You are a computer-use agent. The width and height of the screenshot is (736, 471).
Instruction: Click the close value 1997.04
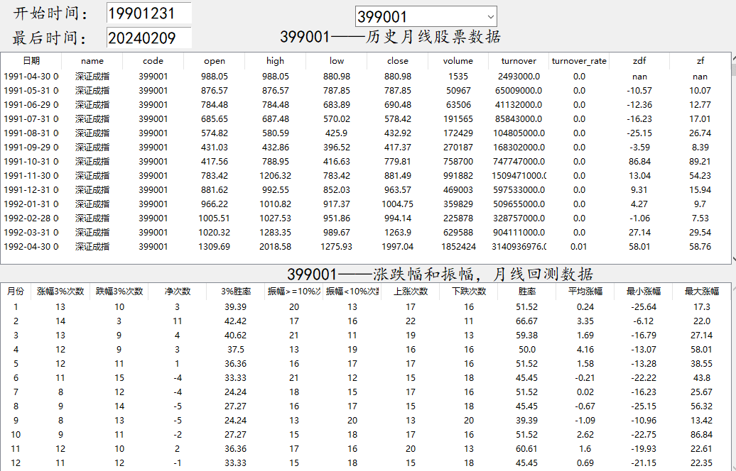398,247
